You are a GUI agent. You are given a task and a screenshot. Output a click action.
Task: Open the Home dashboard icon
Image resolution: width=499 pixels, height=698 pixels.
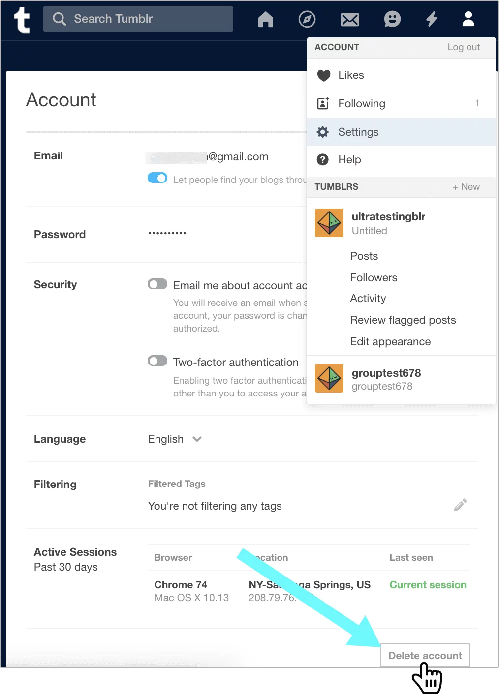[x=265, y=19]
